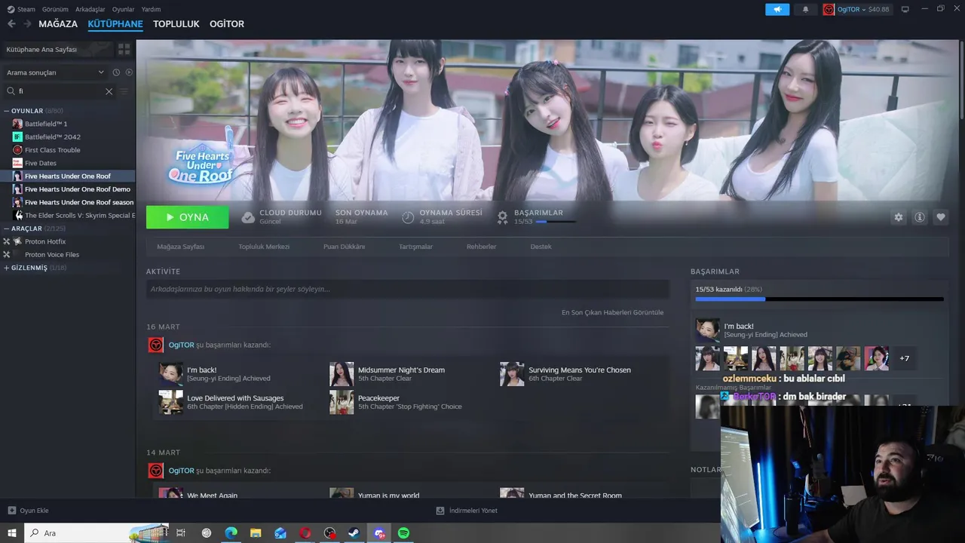Select Five Hearts Under One Roof Demo

[x=78, y=189]
